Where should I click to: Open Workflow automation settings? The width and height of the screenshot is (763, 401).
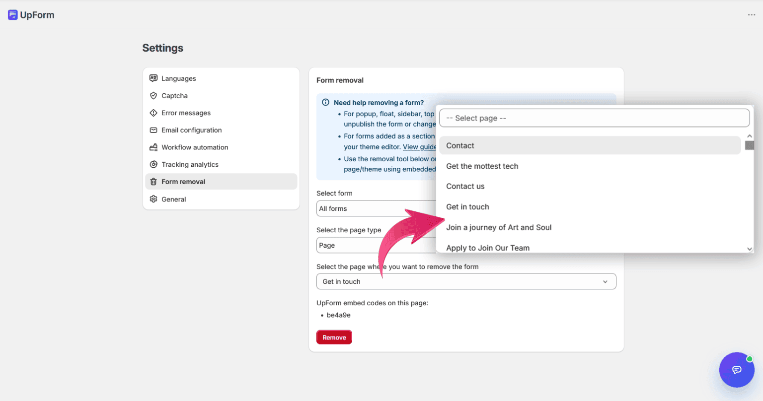point(221,147)
